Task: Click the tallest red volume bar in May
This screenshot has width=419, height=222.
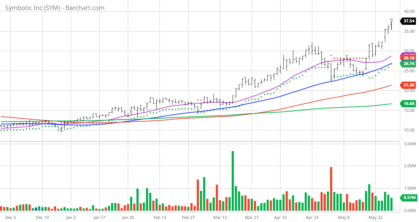Action: (331, 189)
